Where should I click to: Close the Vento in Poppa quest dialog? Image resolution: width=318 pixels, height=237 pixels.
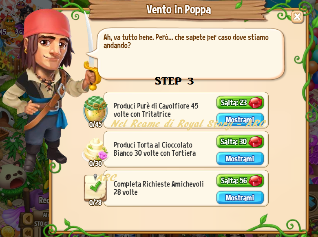pyautogui.click(x=297, y=17)
